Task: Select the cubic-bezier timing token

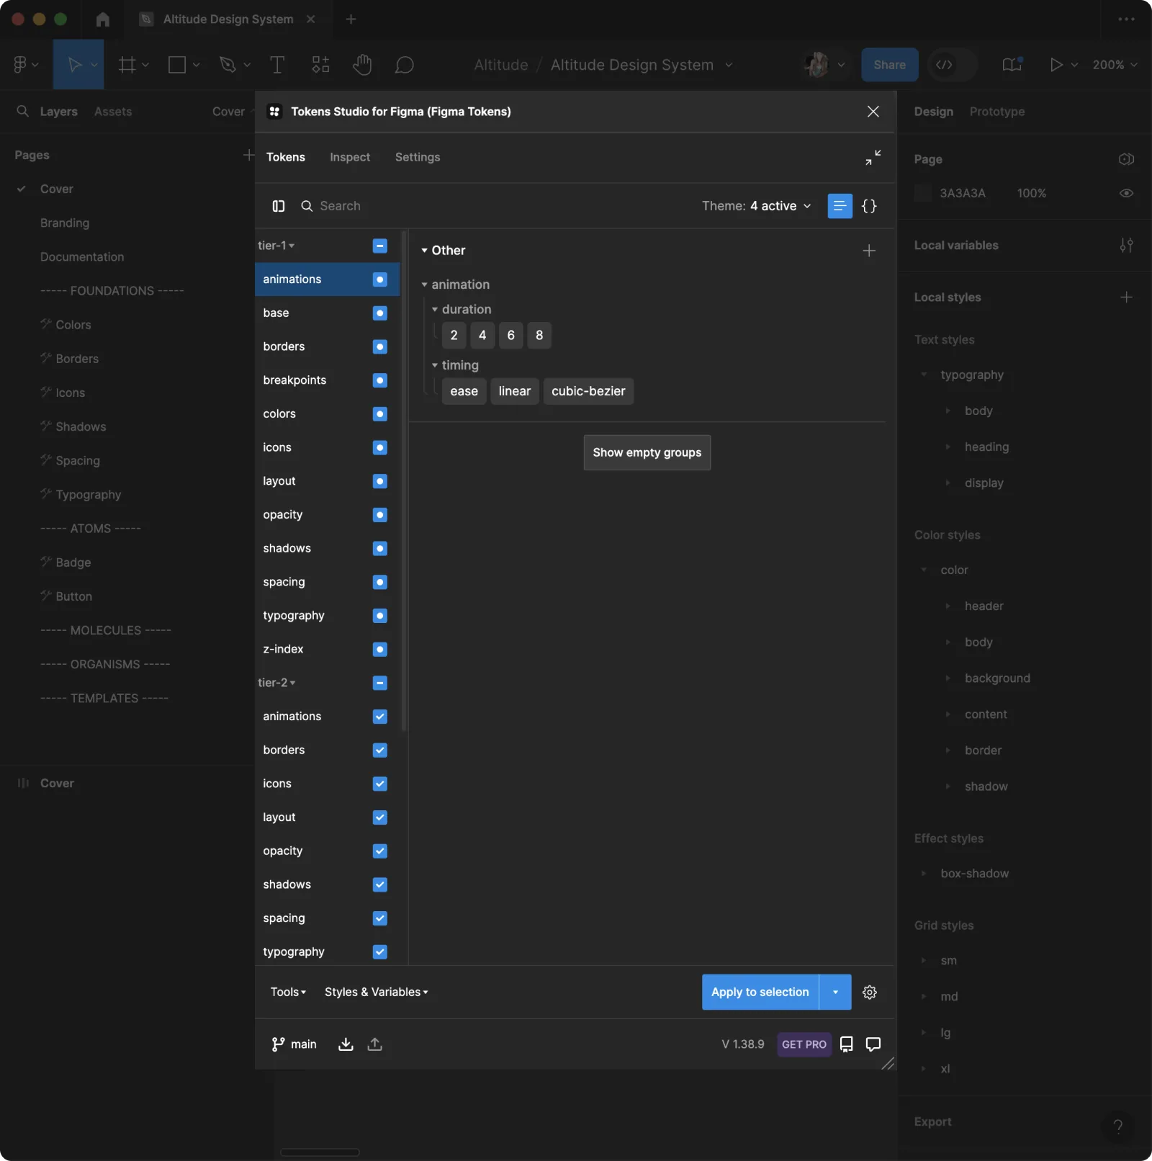Action: tap(588, 391)
